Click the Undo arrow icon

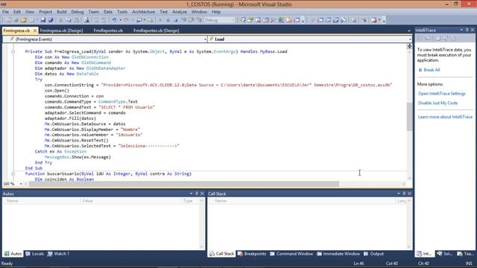point(114,20)
